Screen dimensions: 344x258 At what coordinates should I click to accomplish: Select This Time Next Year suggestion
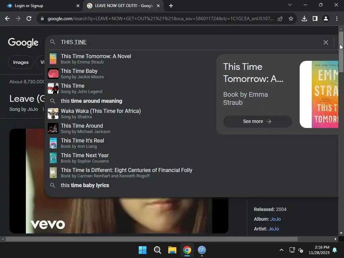(x=132, y=158)
